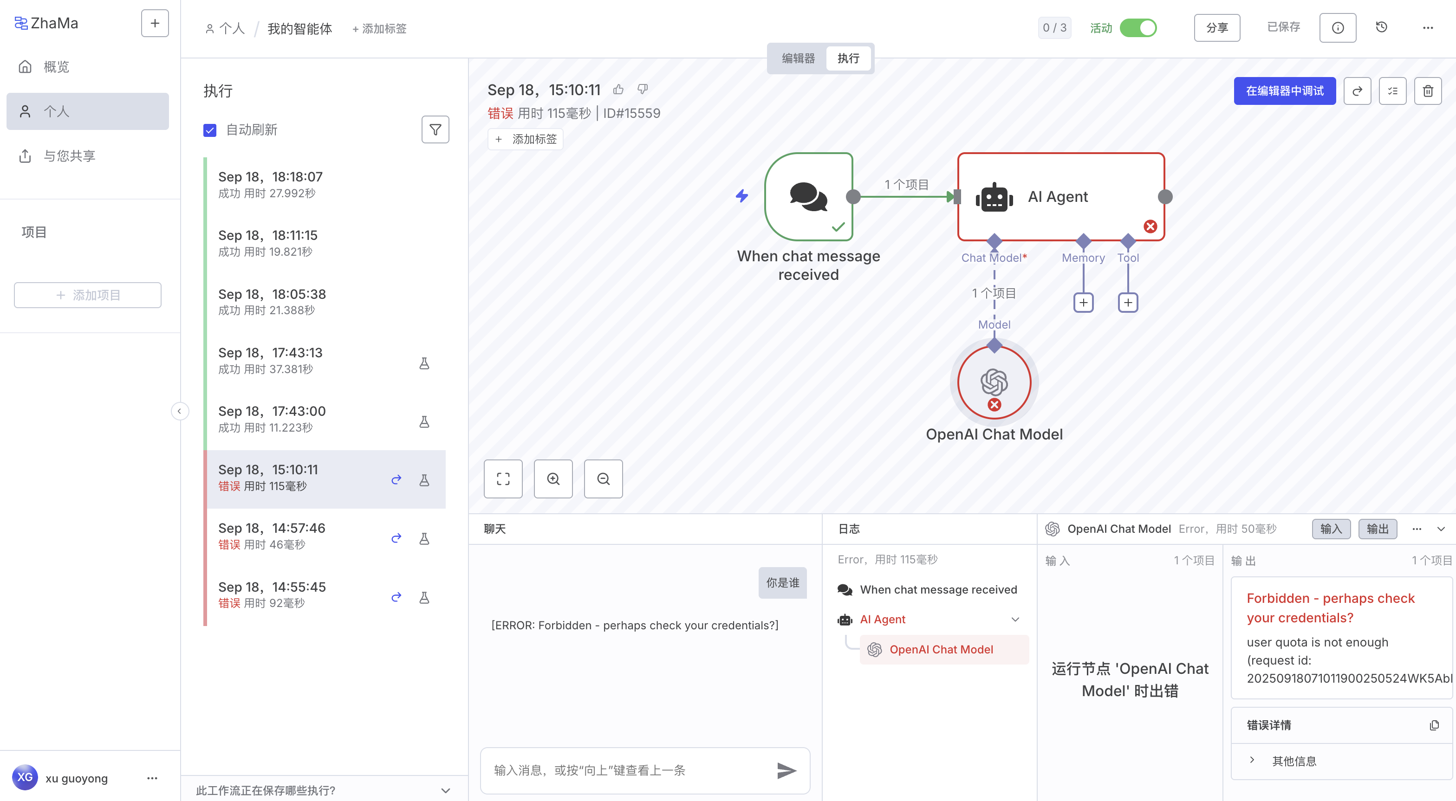
Task: Click the 在编辑器中调试 button
Action: 1284,91
